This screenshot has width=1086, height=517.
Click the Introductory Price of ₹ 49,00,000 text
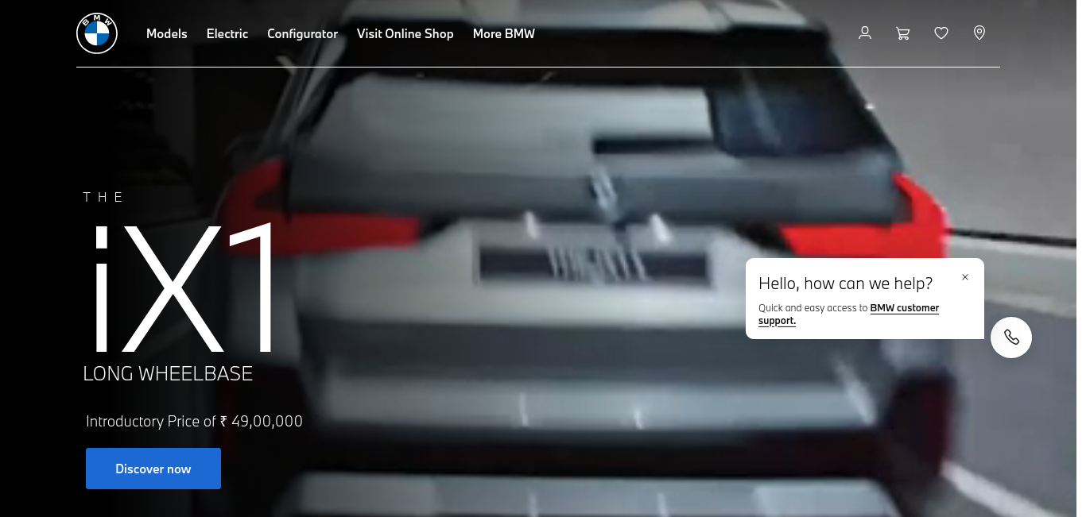pyautogui.click(x=195, y=422)
